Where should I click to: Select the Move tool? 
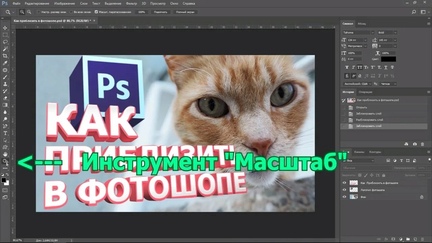pos(5,28)
